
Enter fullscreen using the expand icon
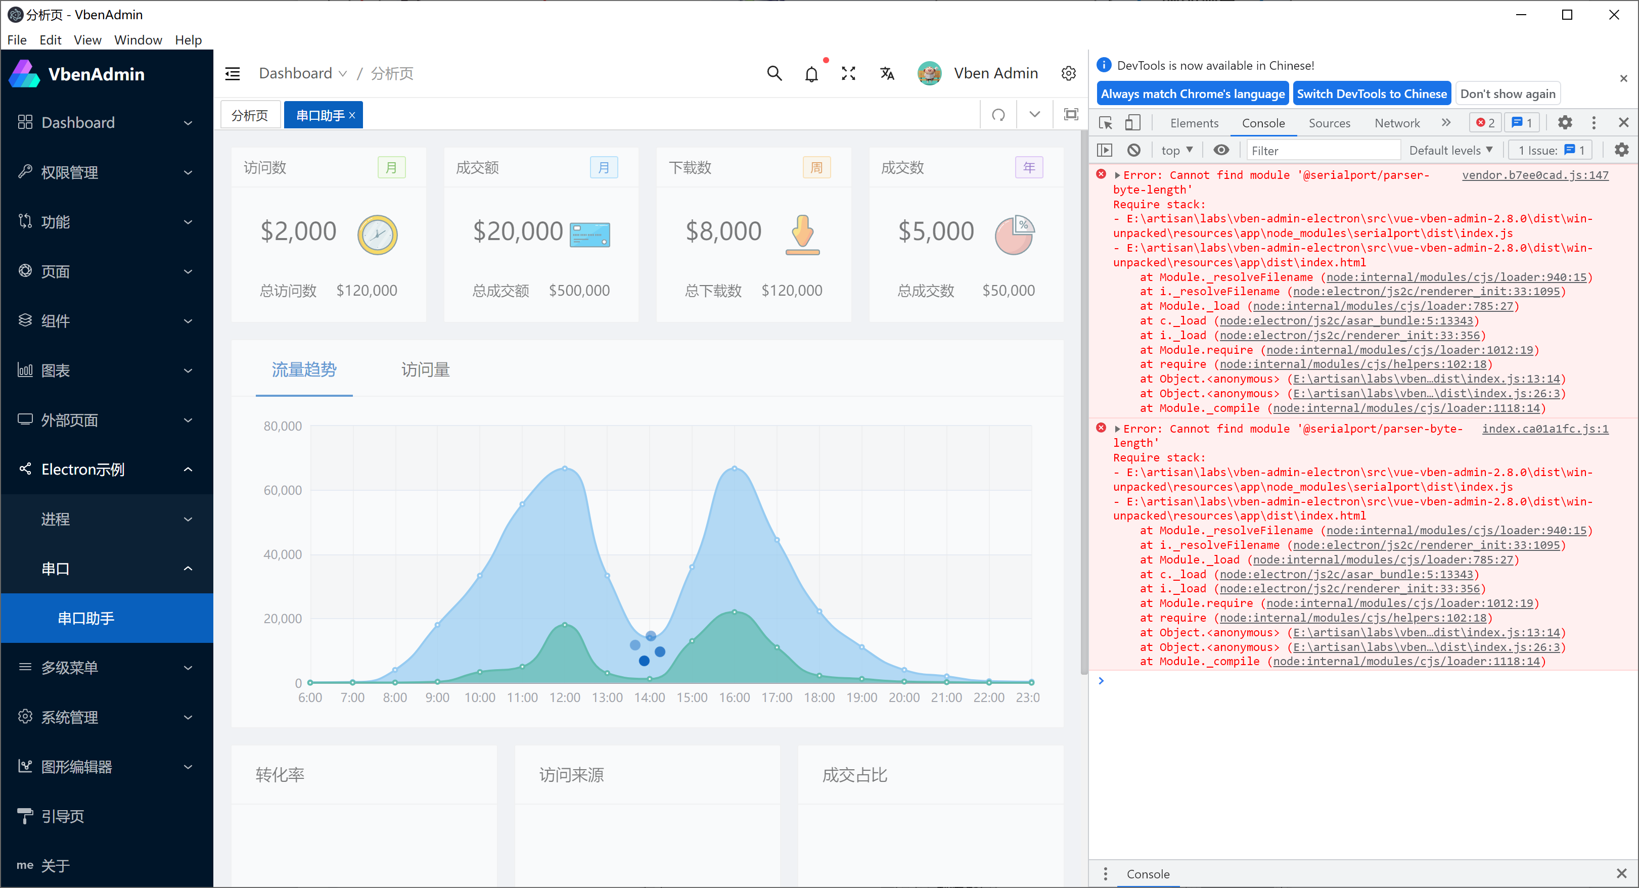point(848,73)
